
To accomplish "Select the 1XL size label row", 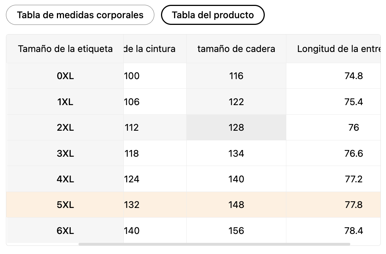I will pyautogui.click(x=65, y=102).
